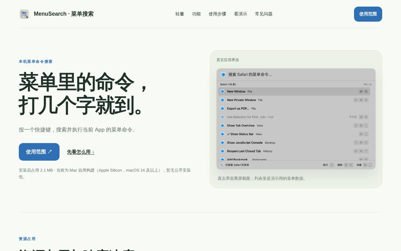
Task: Follow the 先看怎么用 ↓ link
Action: (x=81, y=152)
